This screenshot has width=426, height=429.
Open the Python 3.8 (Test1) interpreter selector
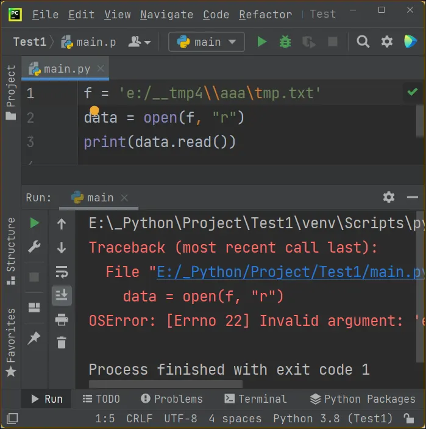pos(333,419)
